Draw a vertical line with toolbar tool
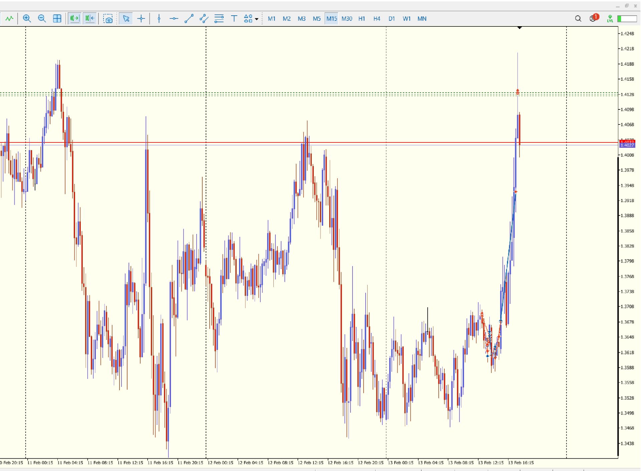 coord(159,19)
